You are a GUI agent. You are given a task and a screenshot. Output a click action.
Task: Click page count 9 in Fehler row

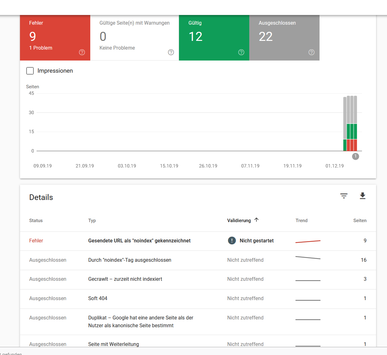click(365, 241)
